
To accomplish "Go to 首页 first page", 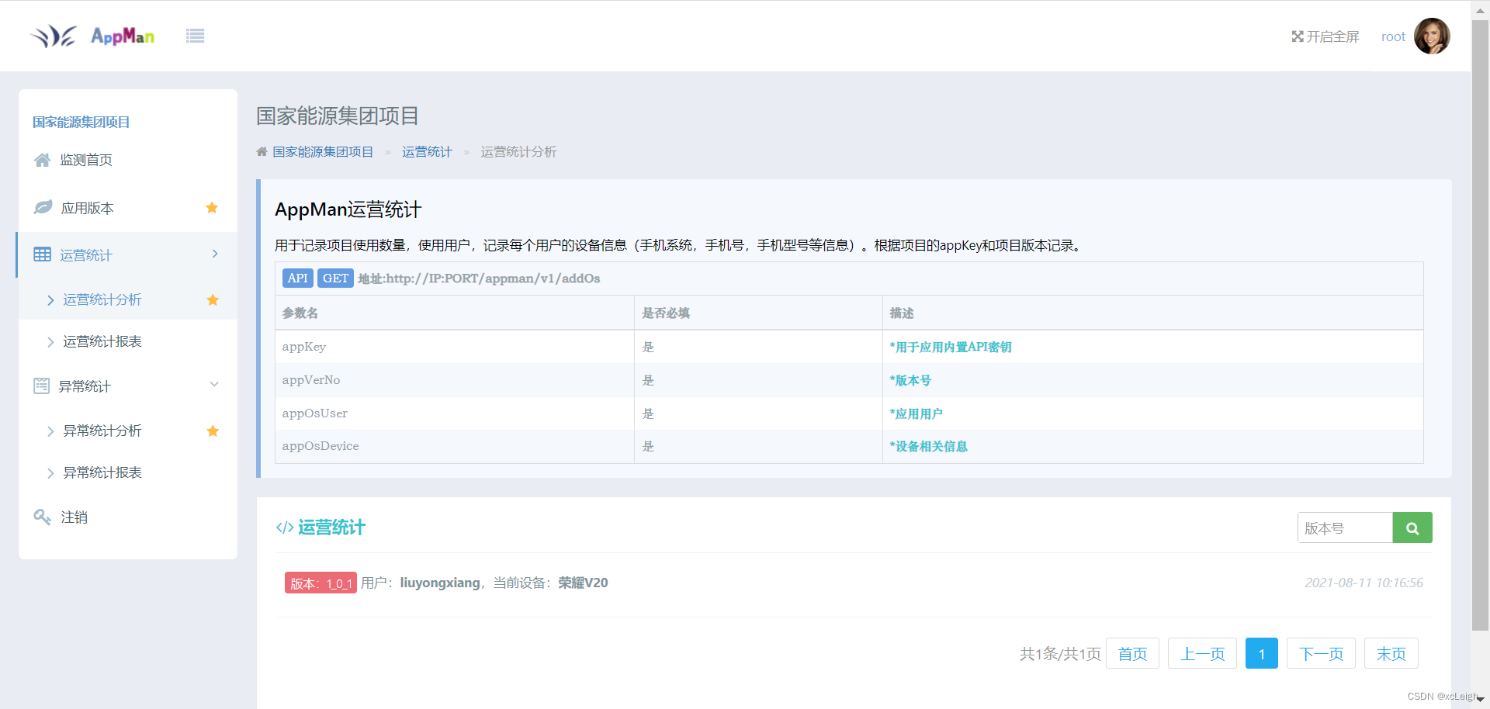I will click(1132, 653).
